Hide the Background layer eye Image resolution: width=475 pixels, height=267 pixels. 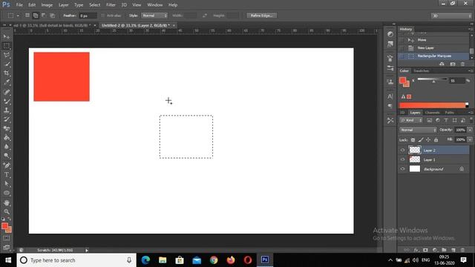pyautogui.click(x=402, y=169)
